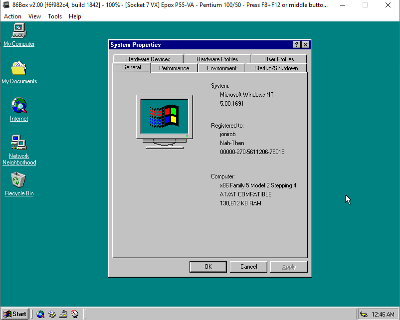Image resolution: width=400 pixels, height=320 pixels.
Task: Click the 'Registered to:' label
Action: [227, 126]
